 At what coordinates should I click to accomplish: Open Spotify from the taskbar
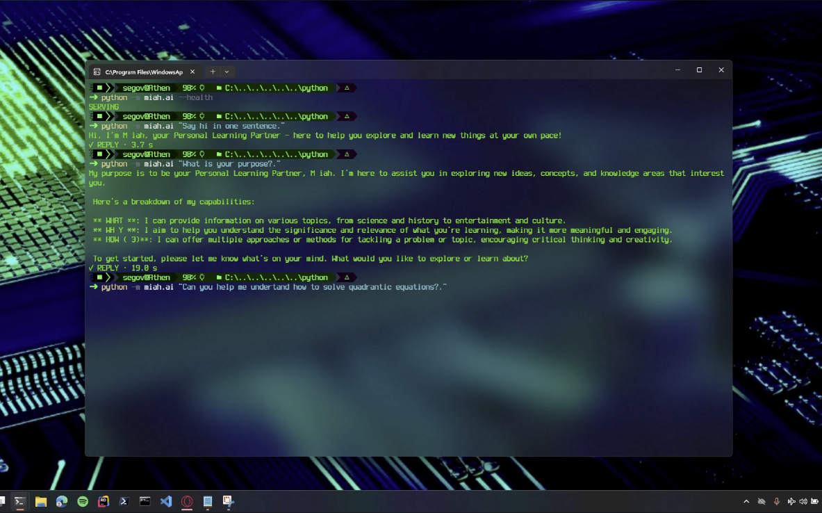(83, 501)
